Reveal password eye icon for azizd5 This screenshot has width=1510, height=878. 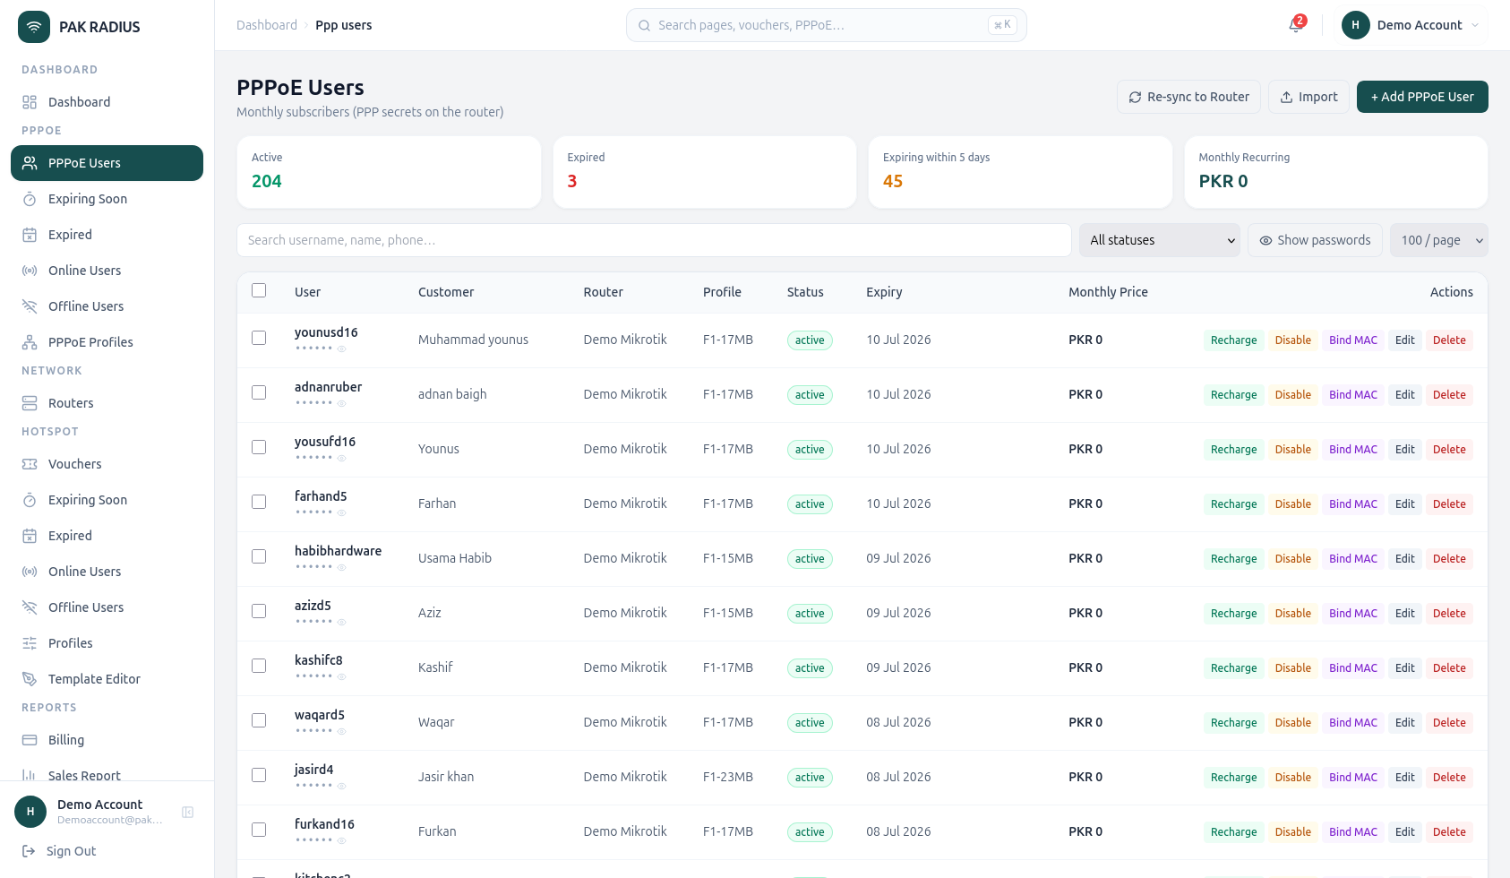pos(341,622)
